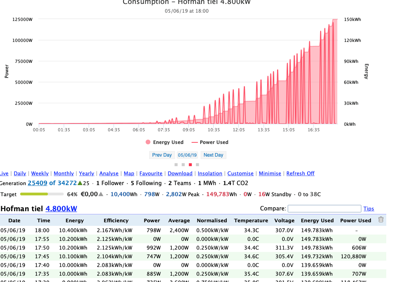Open the Yearly view link
The height and width of the screenshot is (282, 393).
tap(86, 173)
